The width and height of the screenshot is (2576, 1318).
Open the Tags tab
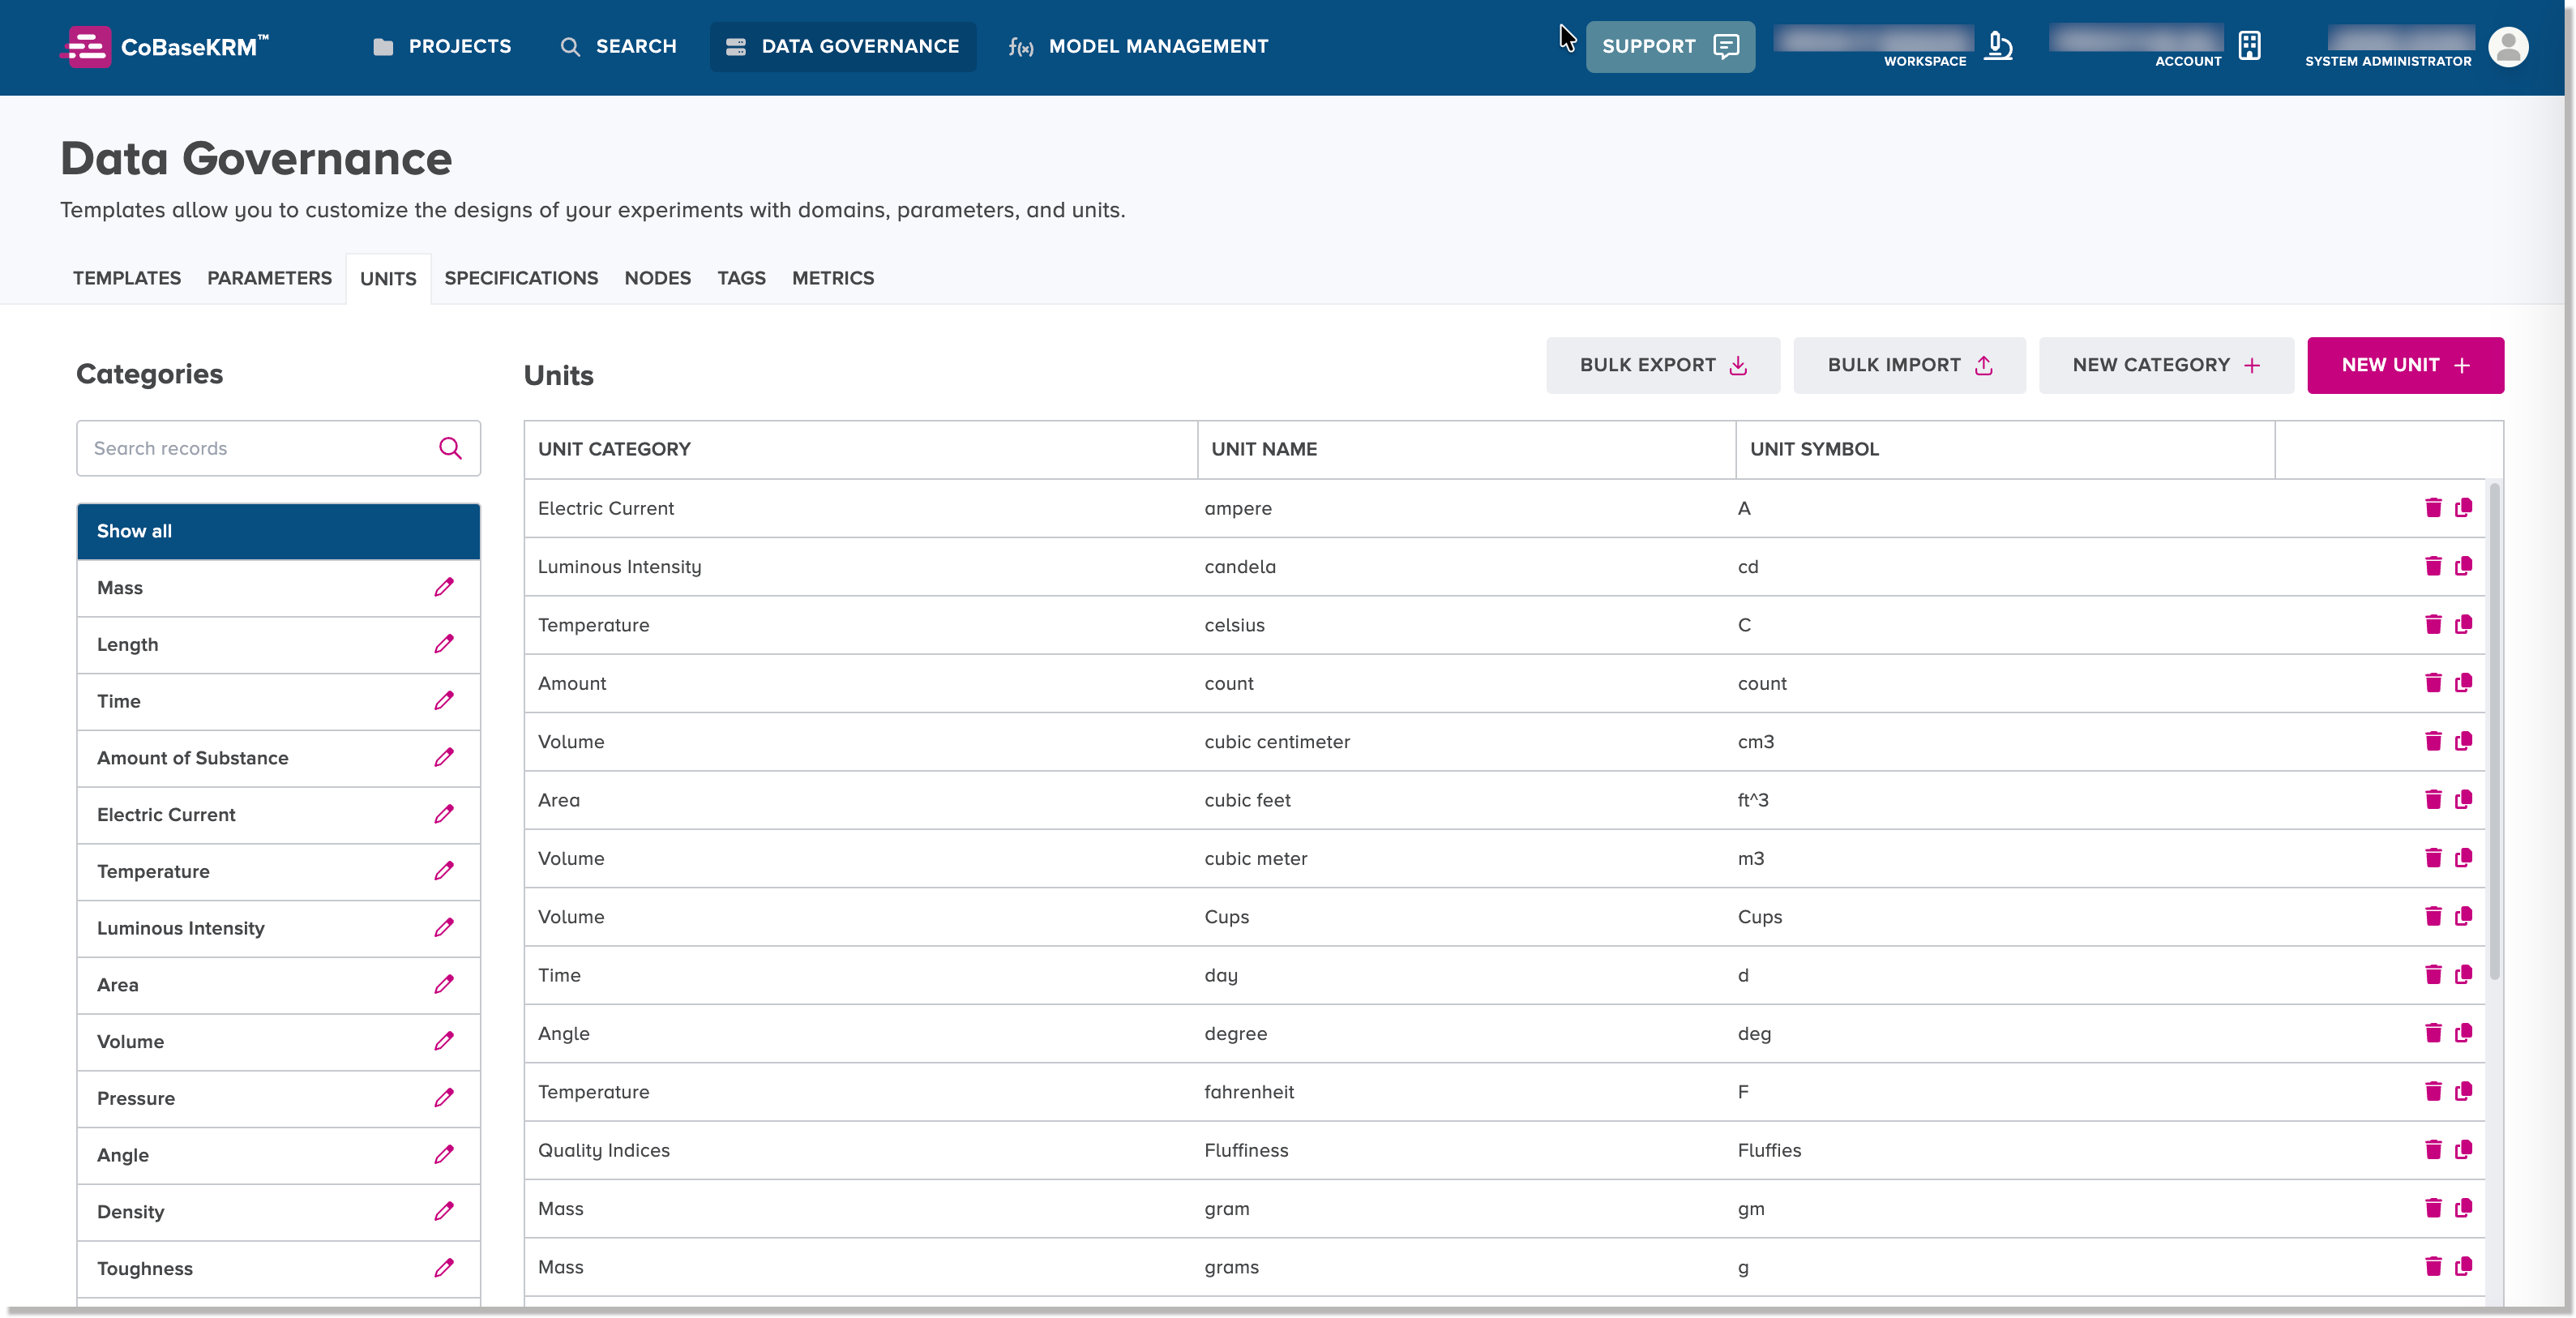741,278
